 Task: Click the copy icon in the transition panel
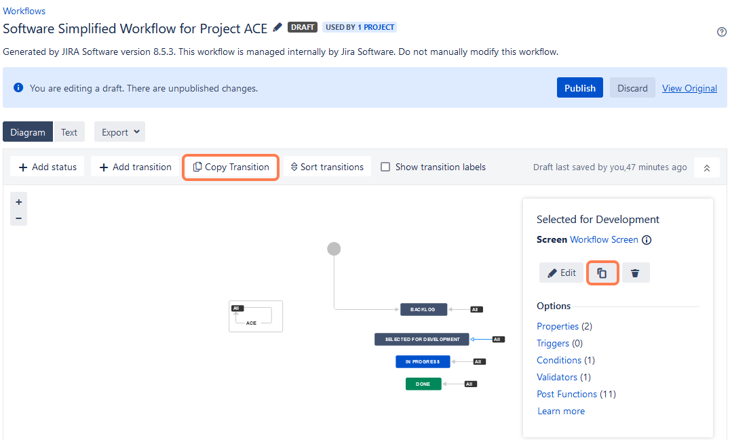602,273
